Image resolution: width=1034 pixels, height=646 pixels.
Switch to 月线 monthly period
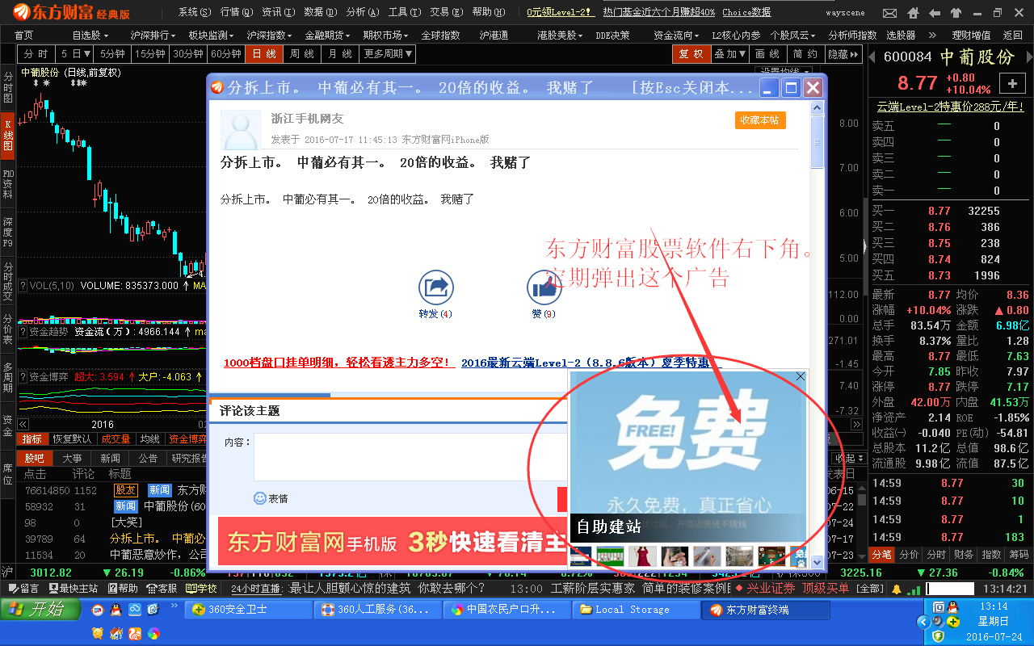point(340,53)
